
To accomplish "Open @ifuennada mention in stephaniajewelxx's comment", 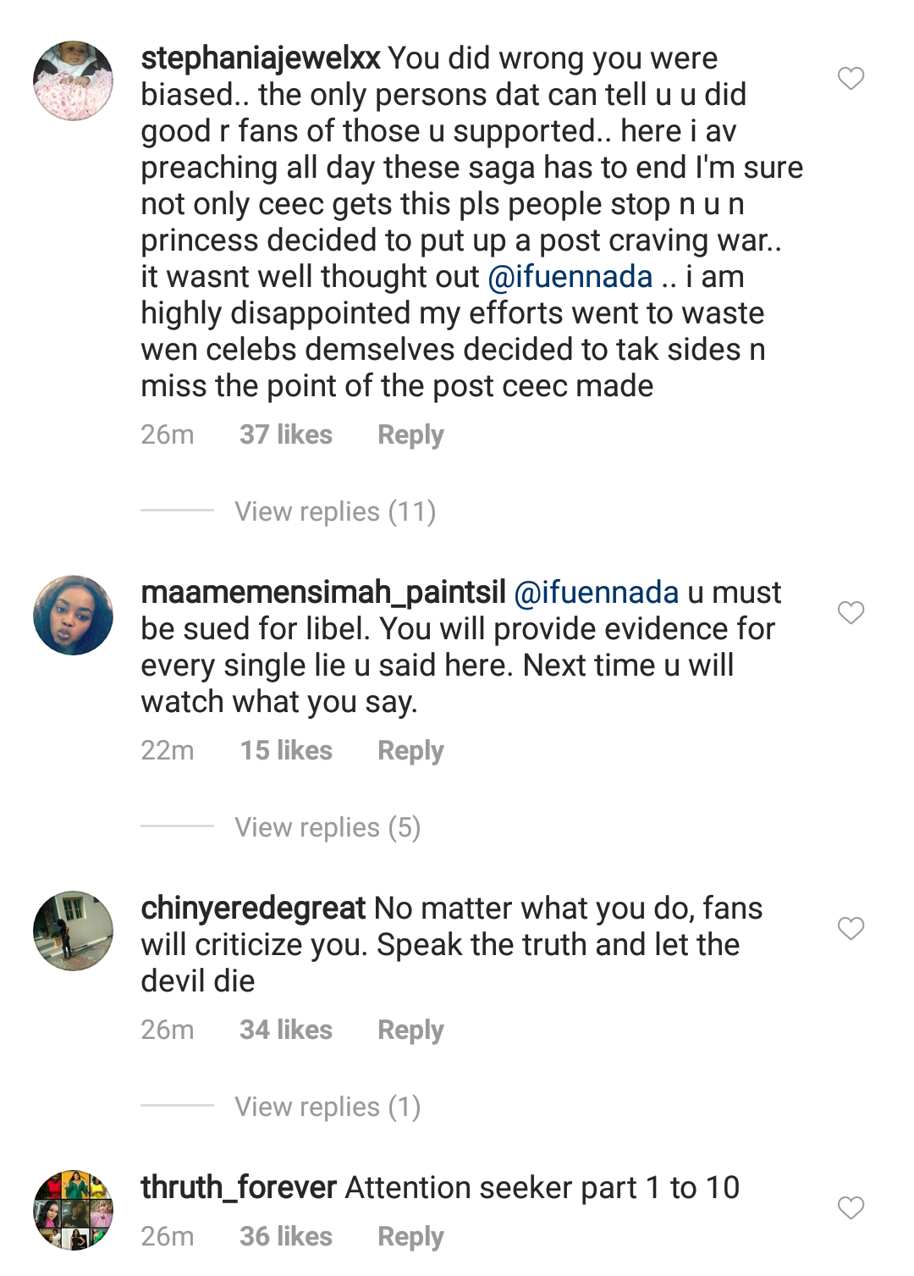I will coord(570,277).
